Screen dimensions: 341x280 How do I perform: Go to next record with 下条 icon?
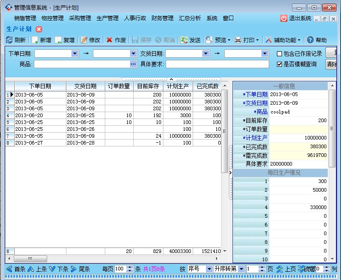click(52, 269)
